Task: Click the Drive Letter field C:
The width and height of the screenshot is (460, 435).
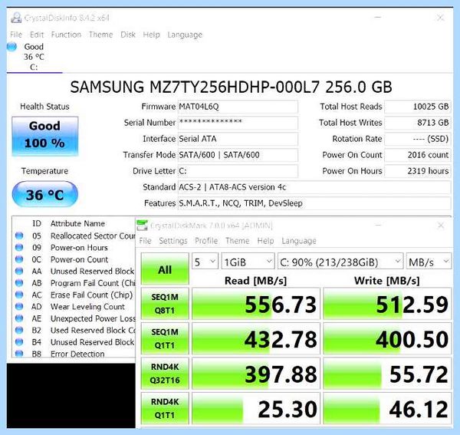Action: coord(238,171)
